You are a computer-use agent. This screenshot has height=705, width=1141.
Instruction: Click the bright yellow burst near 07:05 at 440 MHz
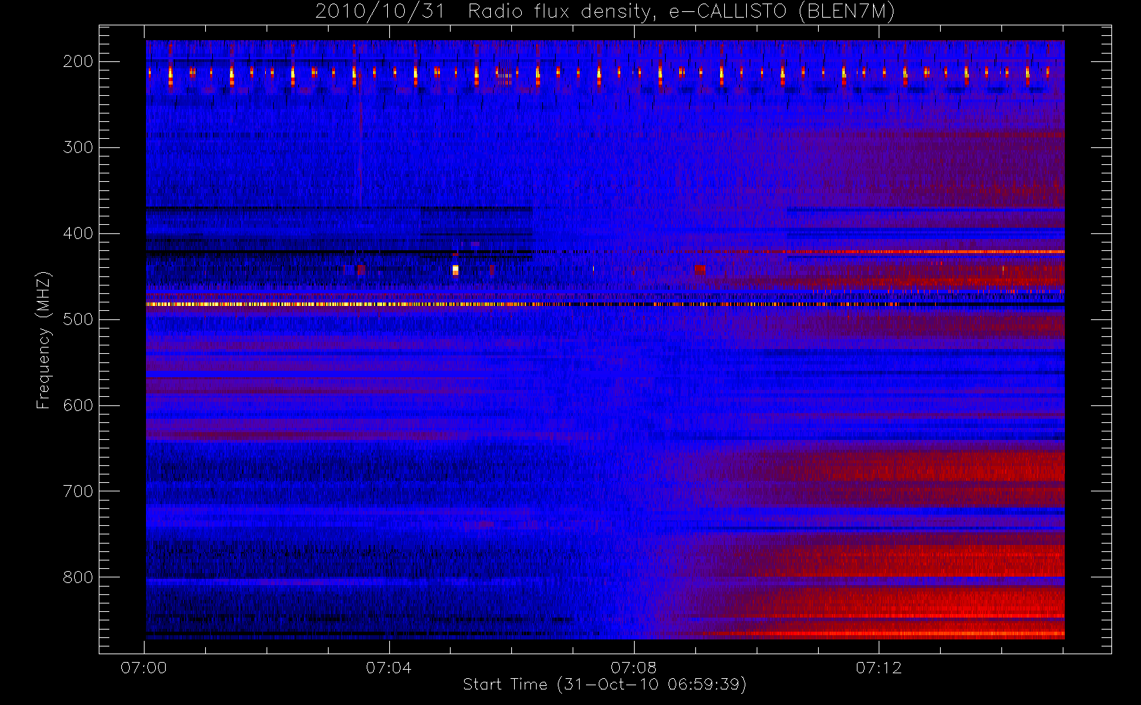[455, 269]
